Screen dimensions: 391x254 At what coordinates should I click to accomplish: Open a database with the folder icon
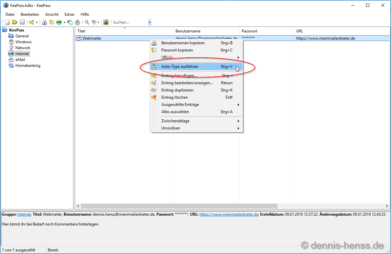15,22
